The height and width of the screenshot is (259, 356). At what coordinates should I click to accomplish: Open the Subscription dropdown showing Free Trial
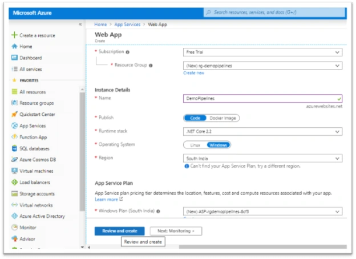[262, 52]
